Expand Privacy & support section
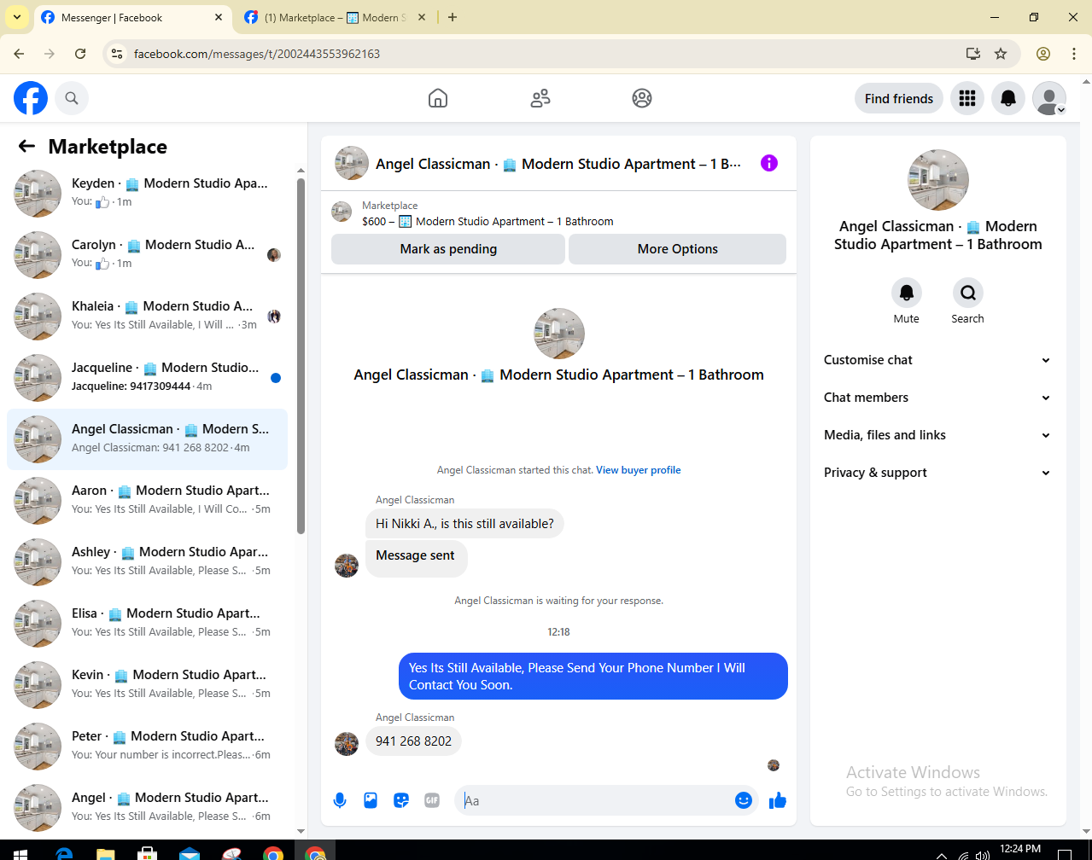The height and width of the screenshot is (860, 1092). click(x=937, y=473)
